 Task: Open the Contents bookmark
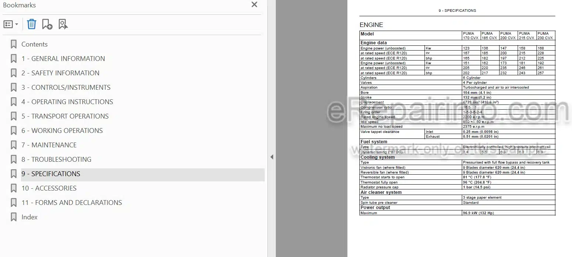pos(34,44)
